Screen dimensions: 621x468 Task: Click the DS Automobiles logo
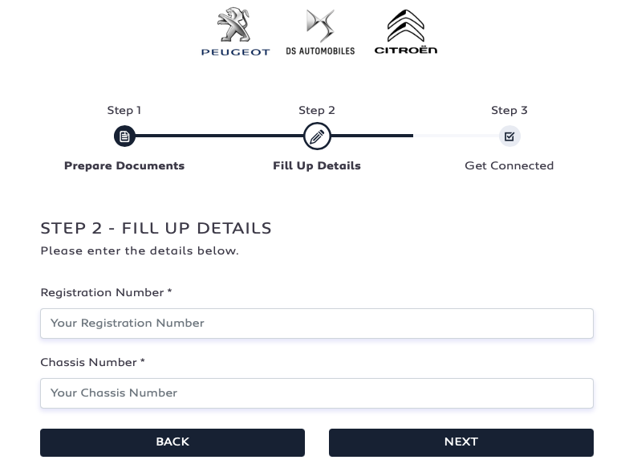click(320, 27)
